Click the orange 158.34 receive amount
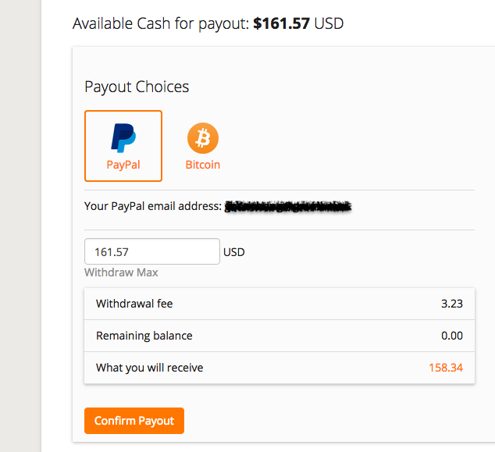495x452 pixels. tap(446, 367)
